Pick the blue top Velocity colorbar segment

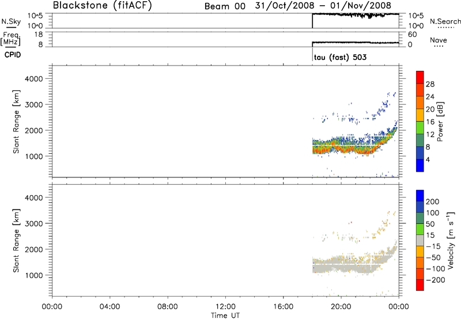pos(420,196)
